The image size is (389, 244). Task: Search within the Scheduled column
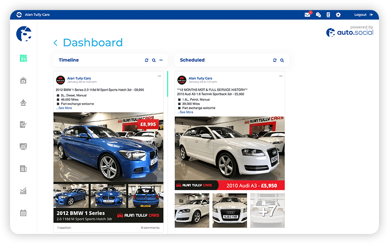pyautogui.click(x=282, y=60)
